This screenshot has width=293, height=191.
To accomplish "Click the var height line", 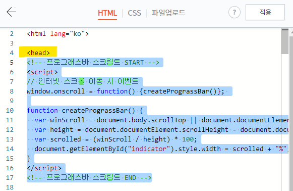I will pos(162,129).
